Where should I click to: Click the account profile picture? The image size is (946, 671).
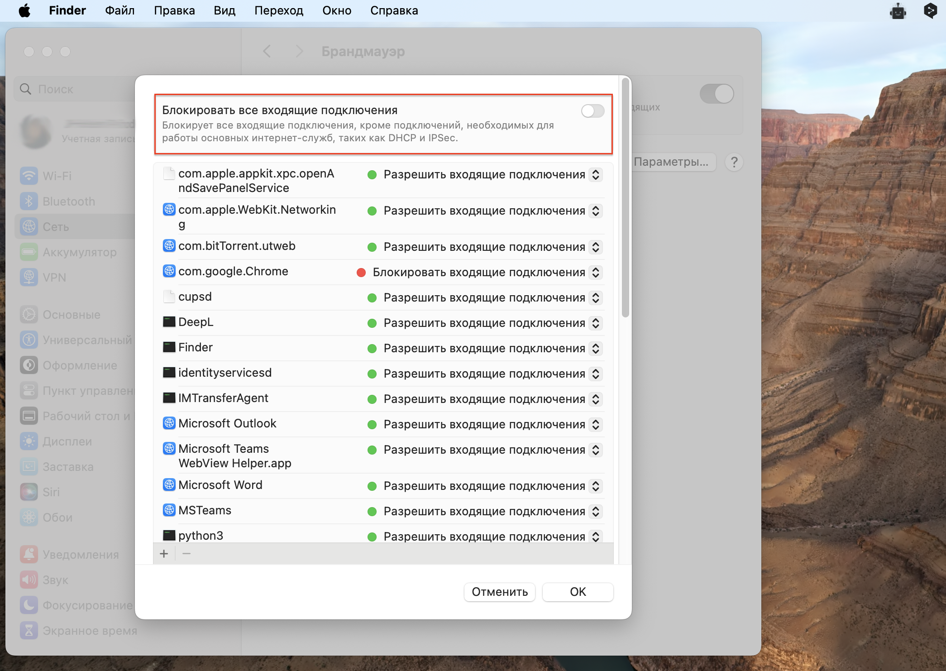pyautogui.click(x=35, y=132)
